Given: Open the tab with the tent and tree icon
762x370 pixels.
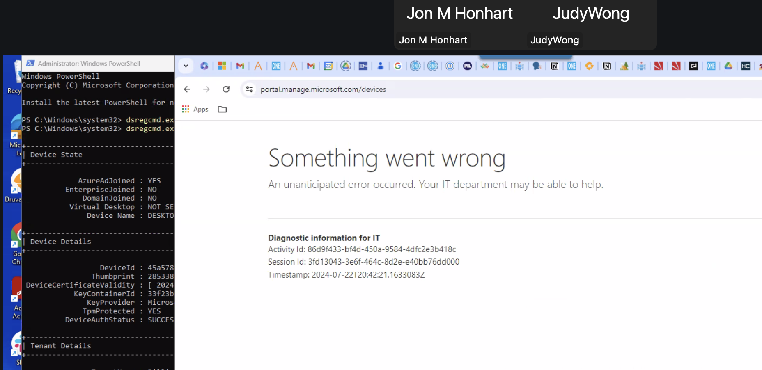Looking at the screenshot, I should [x=624, y=66].
